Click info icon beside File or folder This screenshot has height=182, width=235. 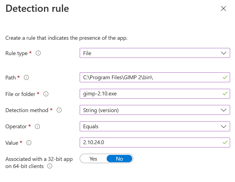[46, 94]
